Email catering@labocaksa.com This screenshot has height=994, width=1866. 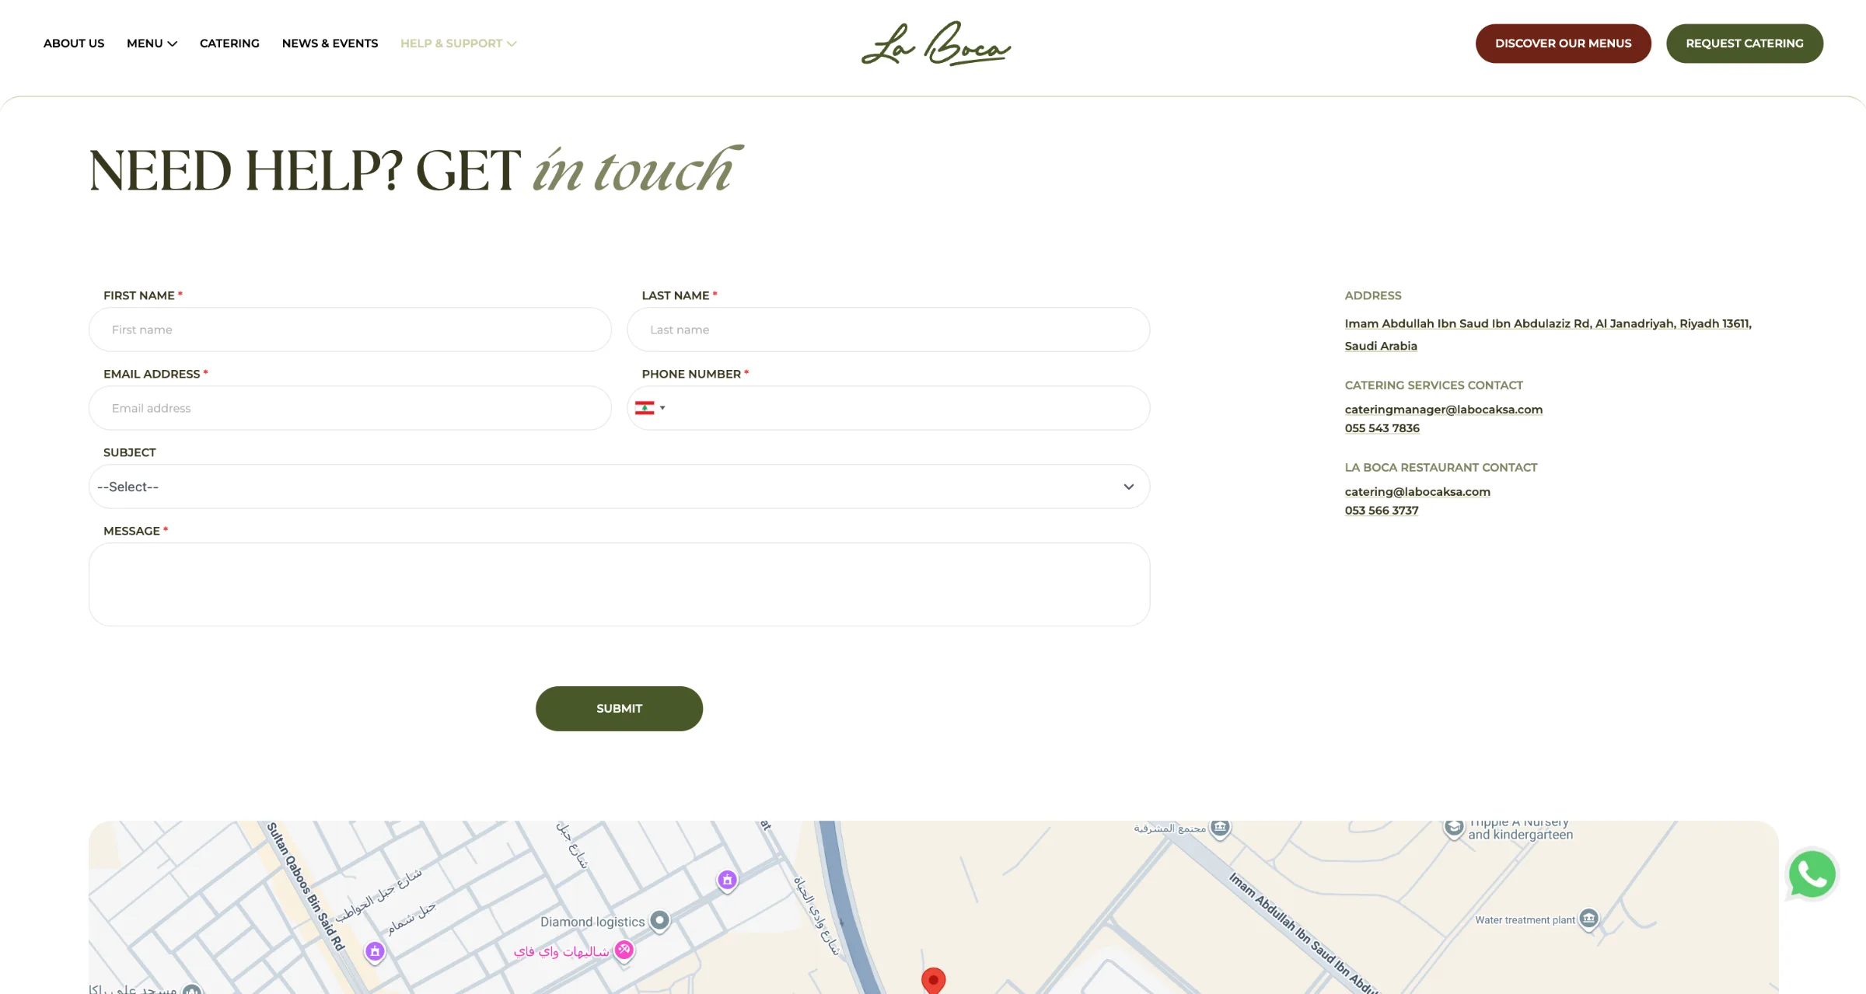(x=1417, y=492)
